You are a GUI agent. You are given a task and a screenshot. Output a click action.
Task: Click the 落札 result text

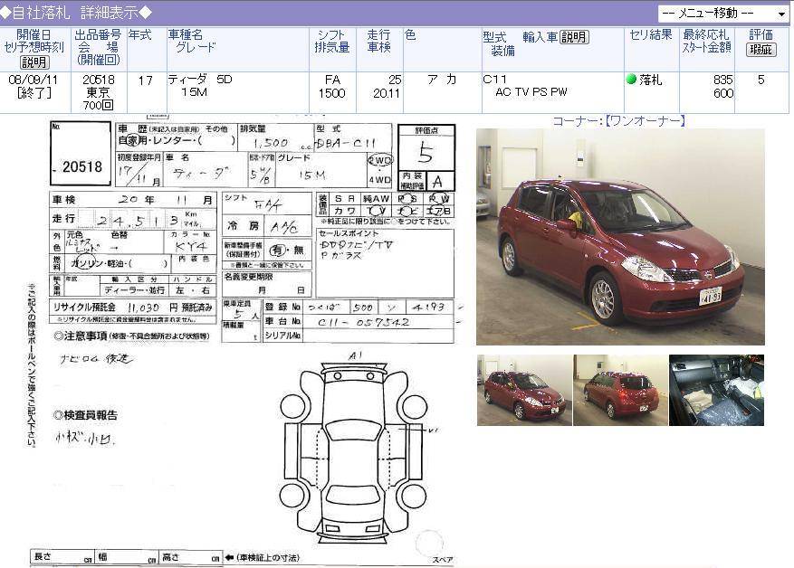click(651, 80)
